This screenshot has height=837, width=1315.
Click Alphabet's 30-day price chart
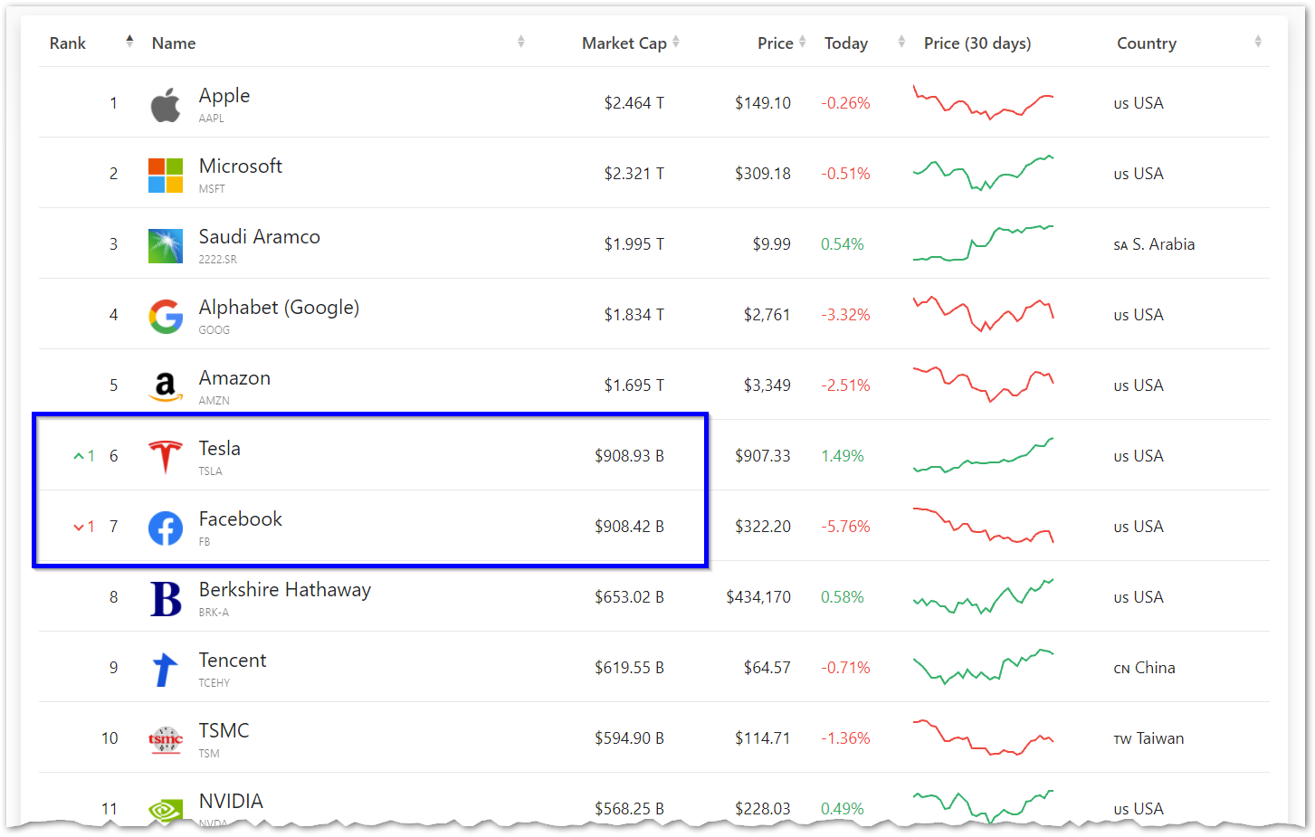tap(984, 314)
